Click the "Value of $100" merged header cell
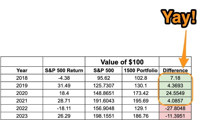The width and height of the screenshot is (203, 120). coord(122,62)
